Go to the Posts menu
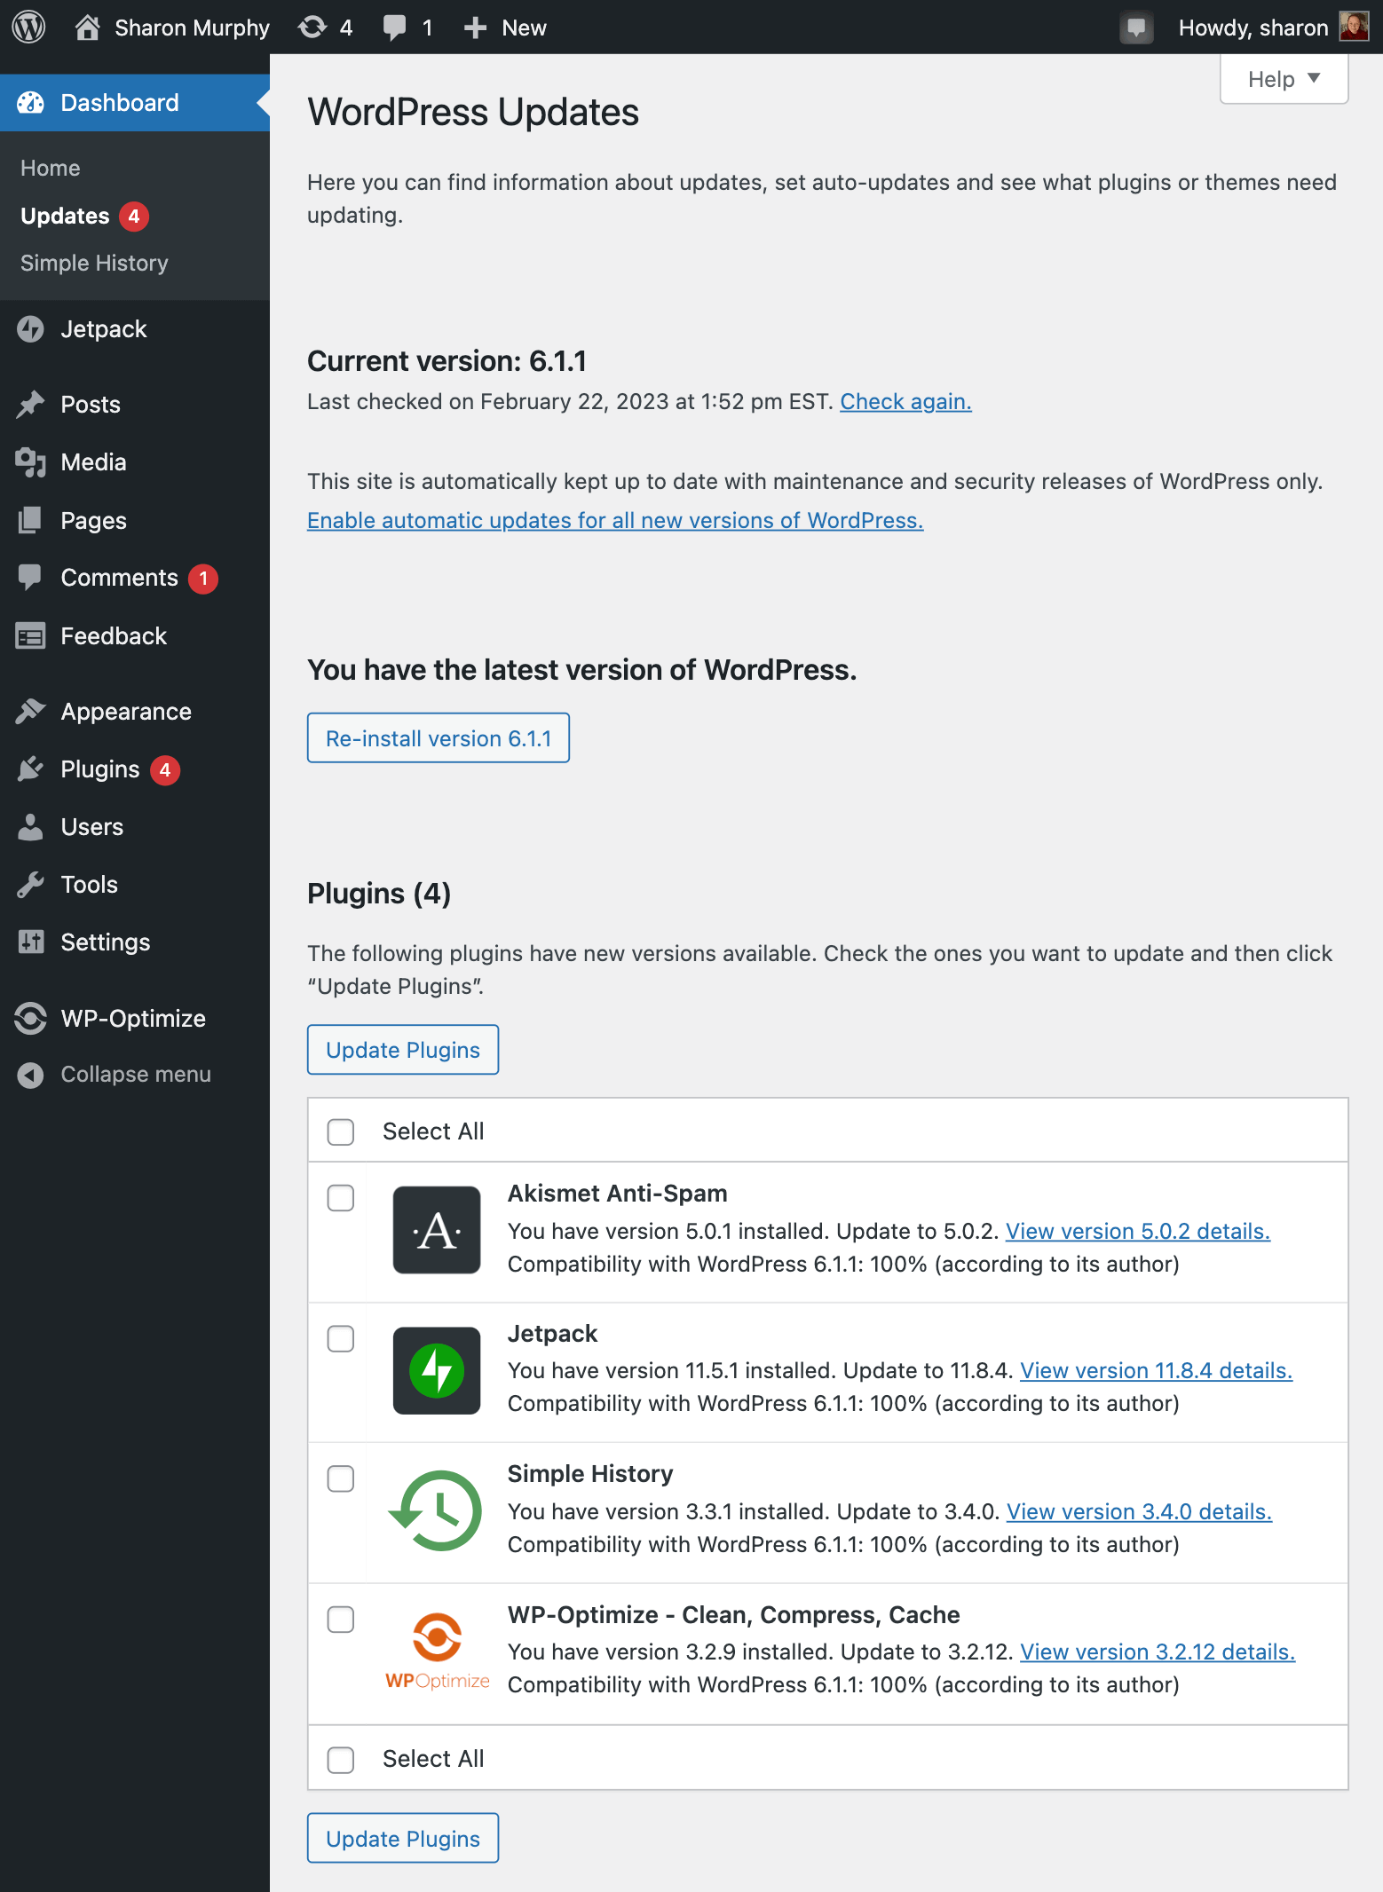 pos(91,405)
